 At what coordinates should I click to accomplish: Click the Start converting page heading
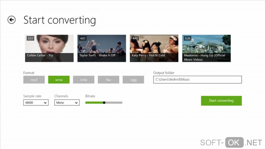[60, 20]
